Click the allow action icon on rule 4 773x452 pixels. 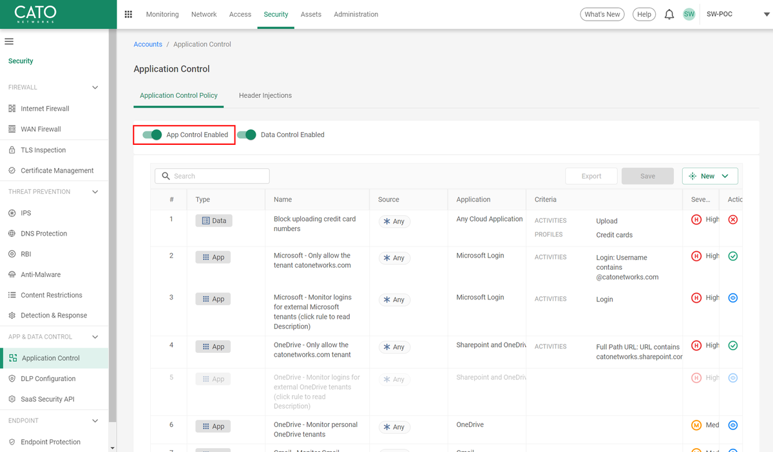733,346
